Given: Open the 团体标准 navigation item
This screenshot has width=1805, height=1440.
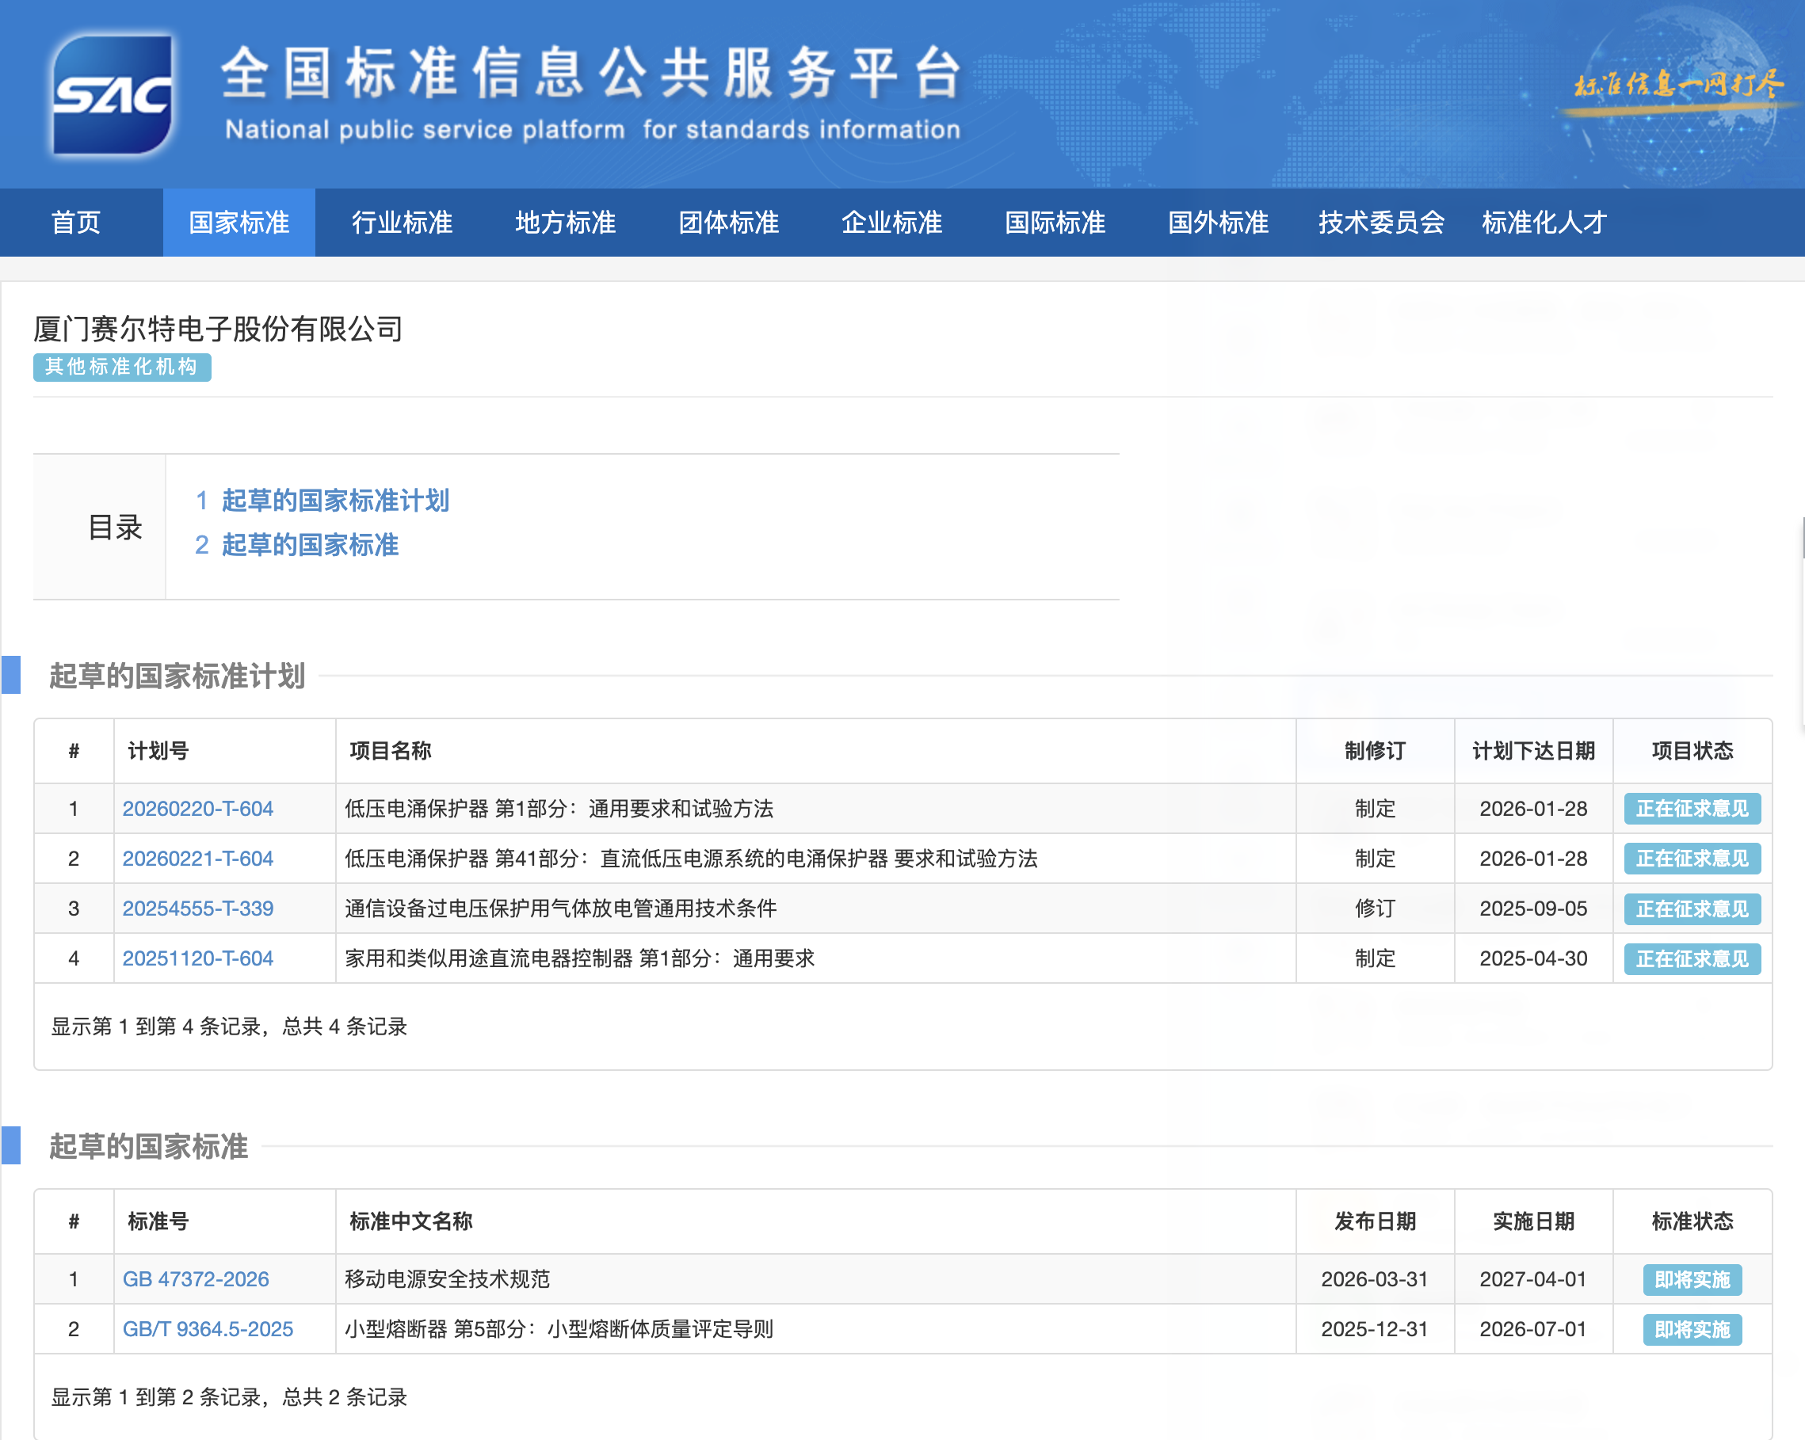Looking at the screenshot, I should [x=728, y=223].
